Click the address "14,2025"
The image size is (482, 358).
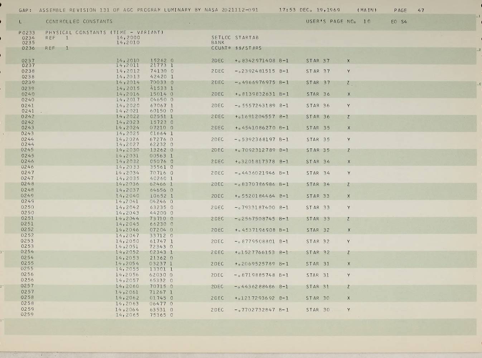click(x=127, y=134)
